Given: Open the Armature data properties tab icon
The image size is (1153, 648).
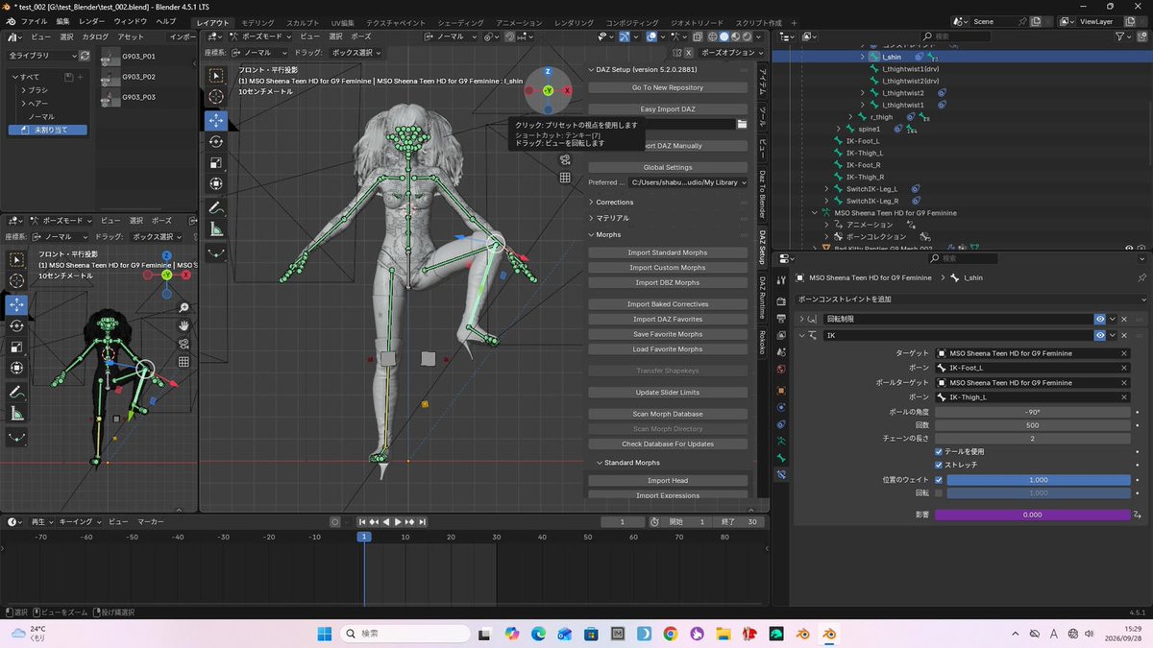Looking at the screenshot, I should pyautogui.click(x=781, y=441).
